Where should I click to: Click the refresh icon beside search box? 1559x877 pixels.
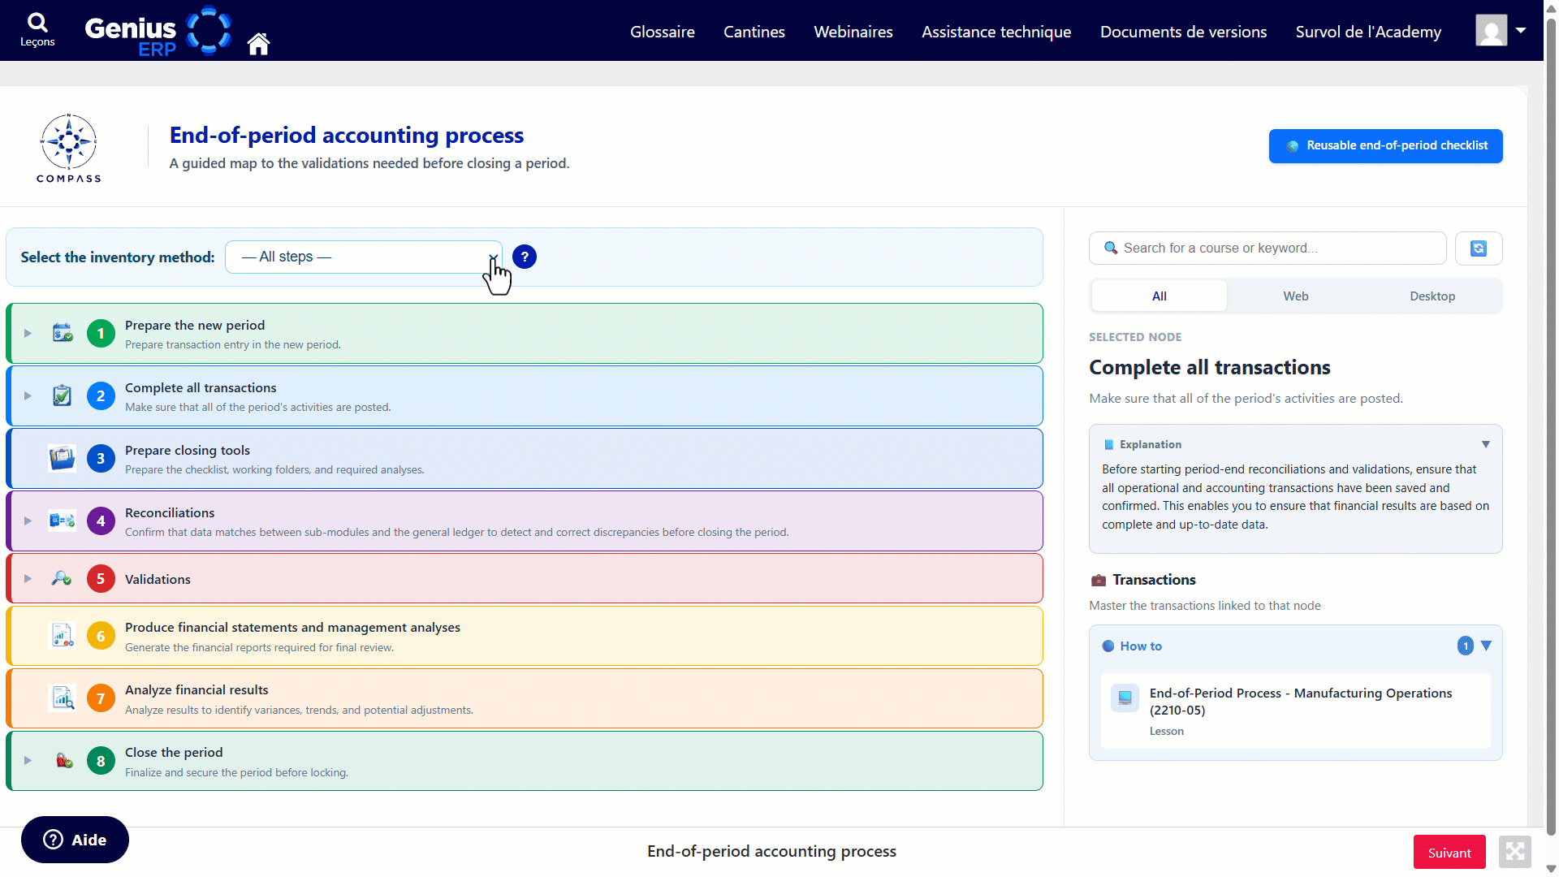click(x=1479, y=248)
